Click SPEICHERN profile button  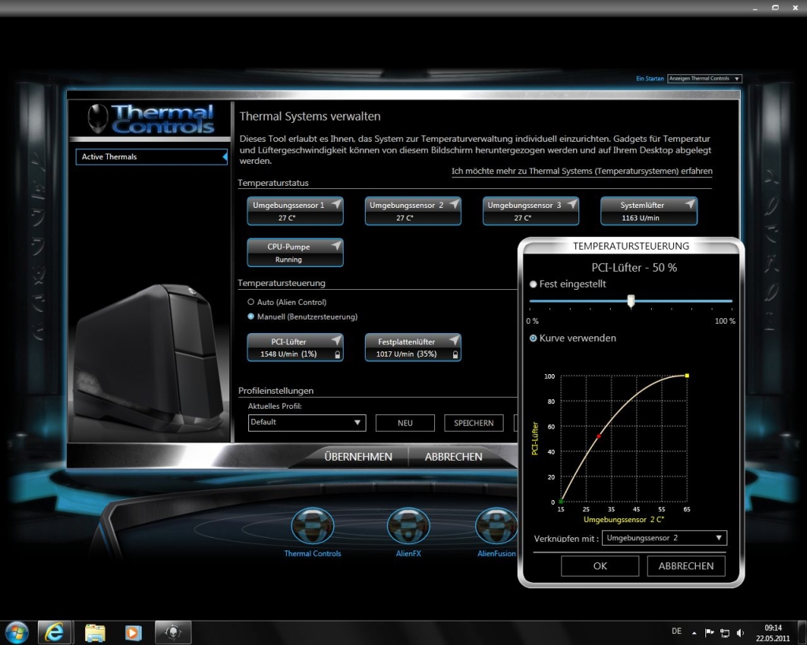tap(474, 423)
